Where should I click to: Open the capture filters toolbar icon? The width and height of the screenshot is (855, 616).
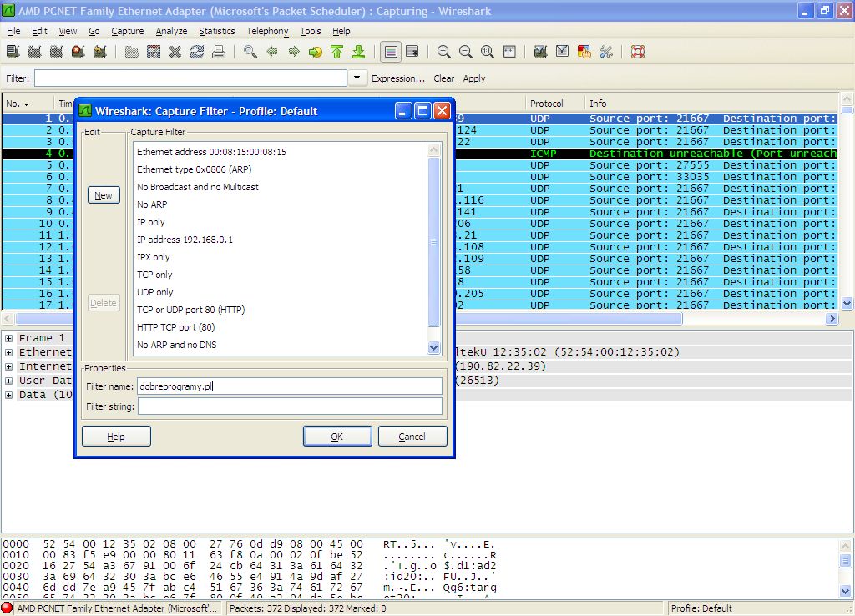click(540, 52)
